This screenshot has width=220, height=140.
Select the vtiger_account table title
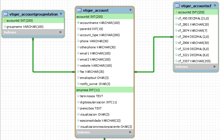[96, 10]
